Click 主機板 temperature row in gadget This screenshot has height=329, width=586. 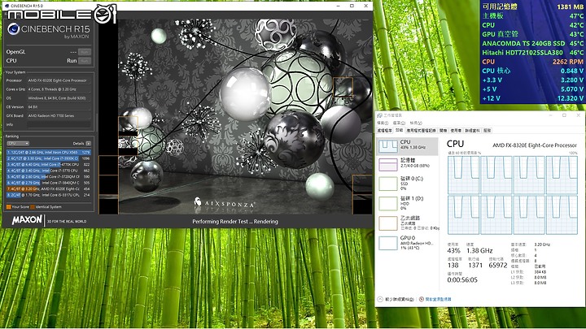click(532, 15)
